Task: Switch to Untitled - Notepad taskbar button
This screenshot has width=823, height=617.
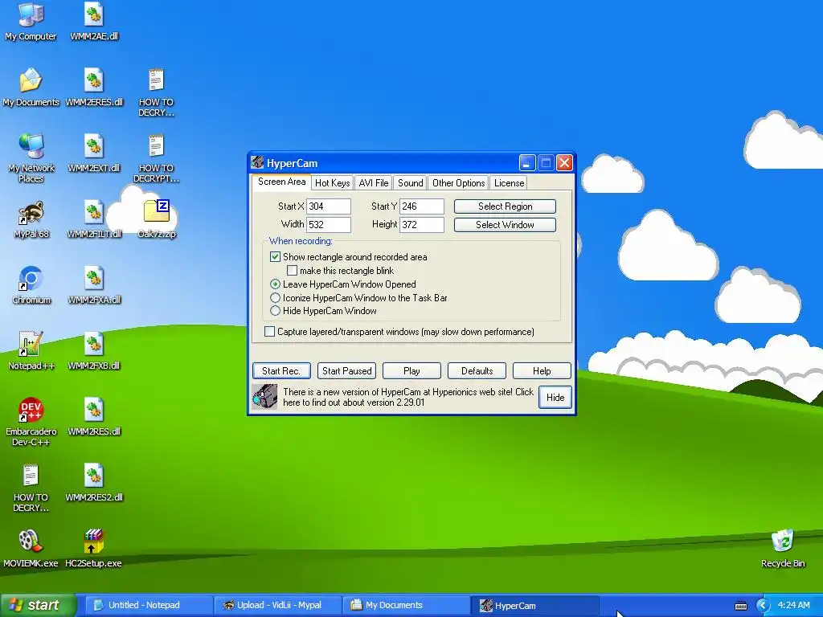Action: click(x=148, y=606)
